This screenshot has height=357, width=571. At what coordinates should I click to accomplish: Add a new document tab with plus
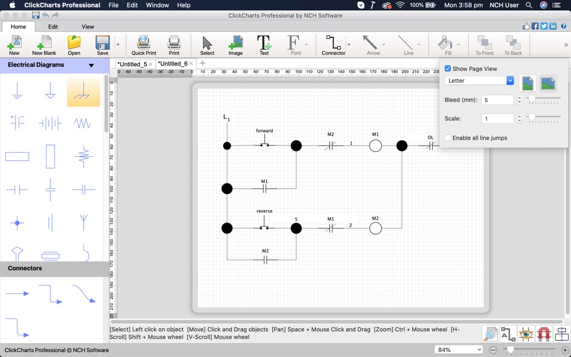tap(203, 63)
